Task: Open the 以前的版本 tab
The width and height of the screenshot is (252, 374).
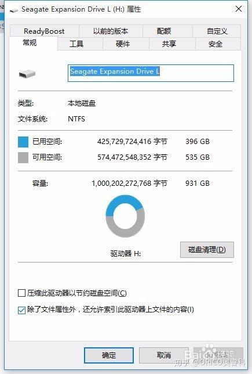Action: [111, 31]
